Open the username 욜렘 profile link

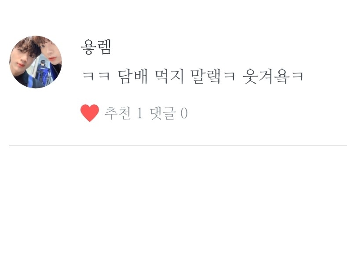96,47
